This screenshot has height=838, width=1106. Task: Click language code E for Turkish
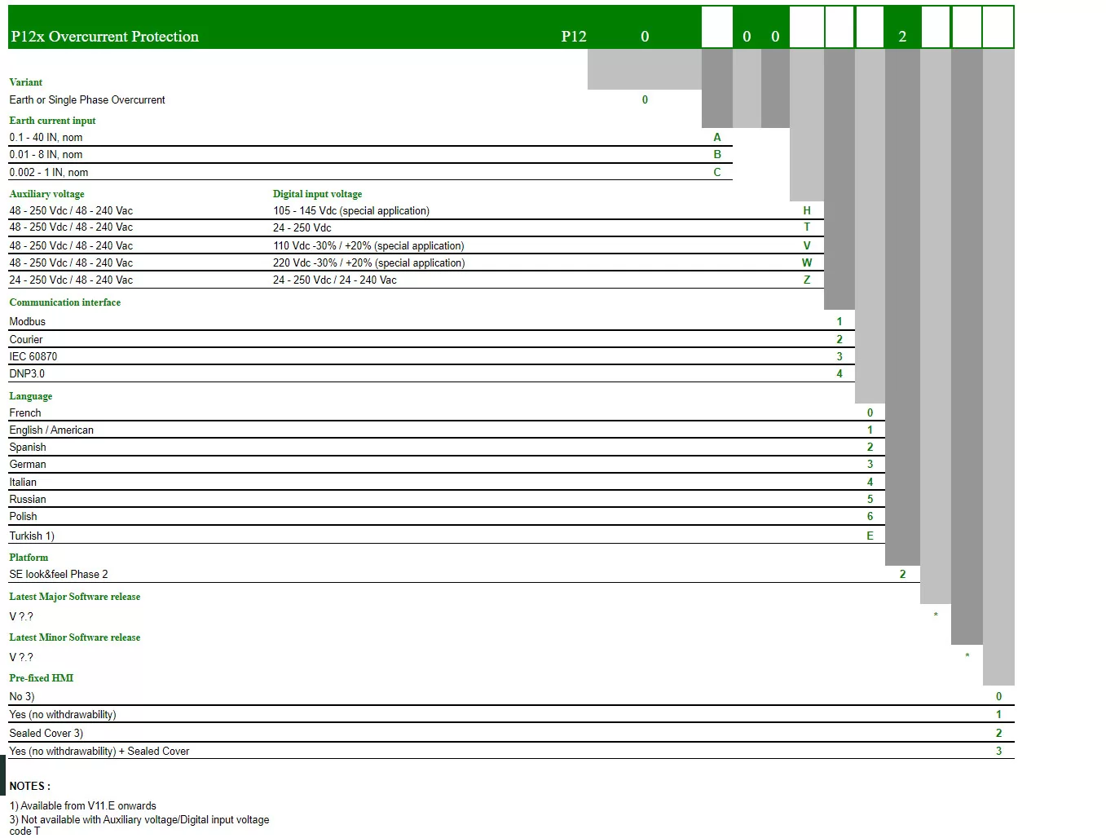point(870,536)
